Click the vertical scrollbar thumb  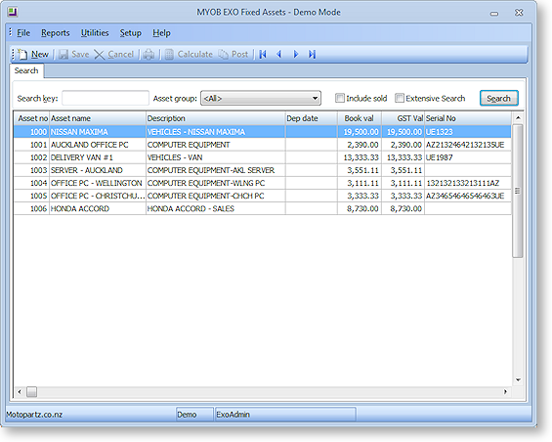[x=517, y=191]
